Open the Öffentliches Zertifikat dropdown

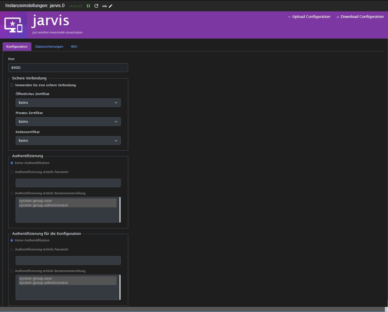68,103
